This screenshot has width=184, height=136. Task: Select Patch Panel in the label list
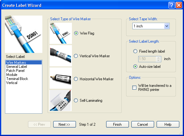pos(24,71)
